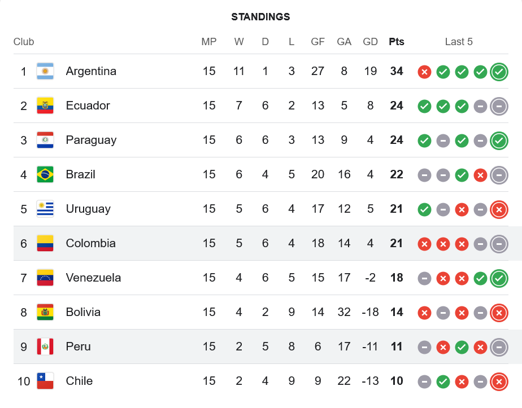
Task: Select Ecuador's points value 24
Action: pos(397,106)
